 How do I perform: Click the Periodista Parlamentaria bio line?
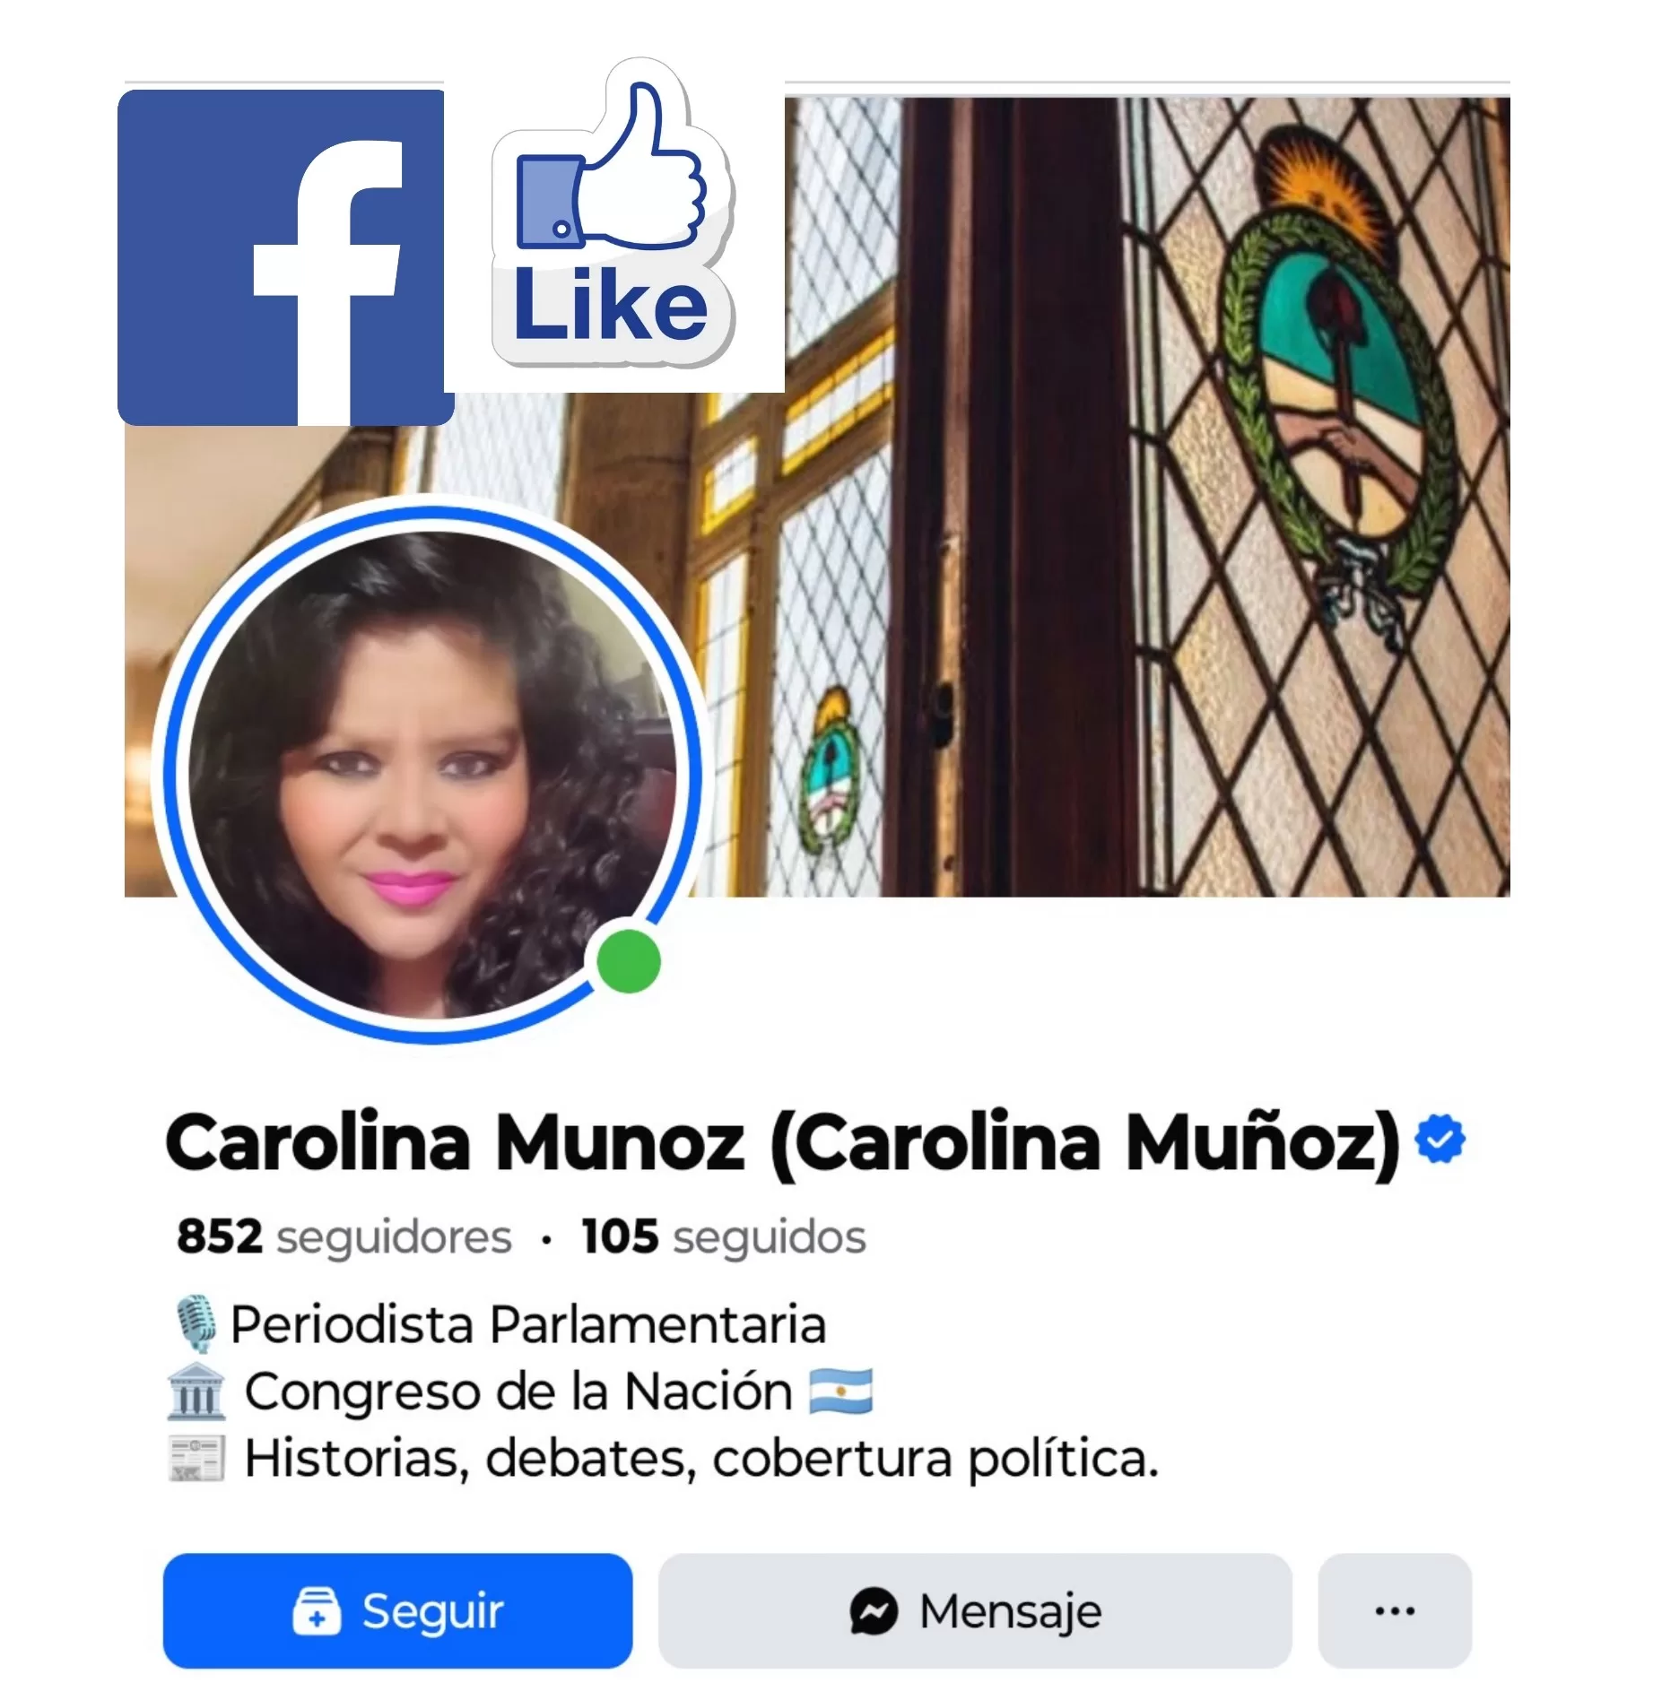click(528, 1324)
